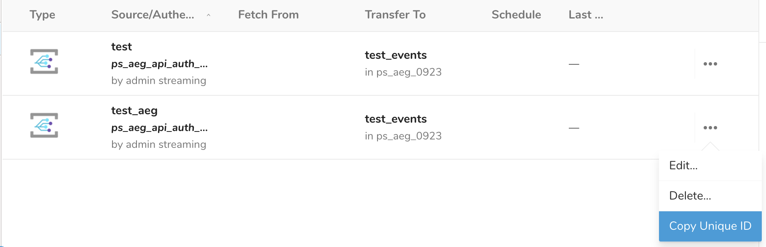Open the three-dot menu for test_aeg source
The width and height of the screenshot is (766, 247).
coord(710,128)
